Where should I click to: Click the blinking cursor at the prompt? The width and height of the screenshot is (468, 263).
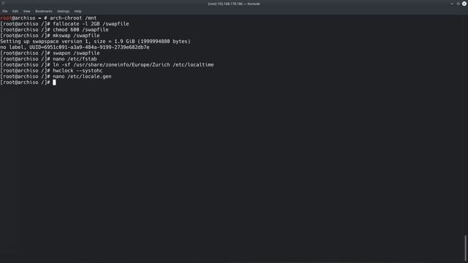pyautogui.click(x=54, y=83)
